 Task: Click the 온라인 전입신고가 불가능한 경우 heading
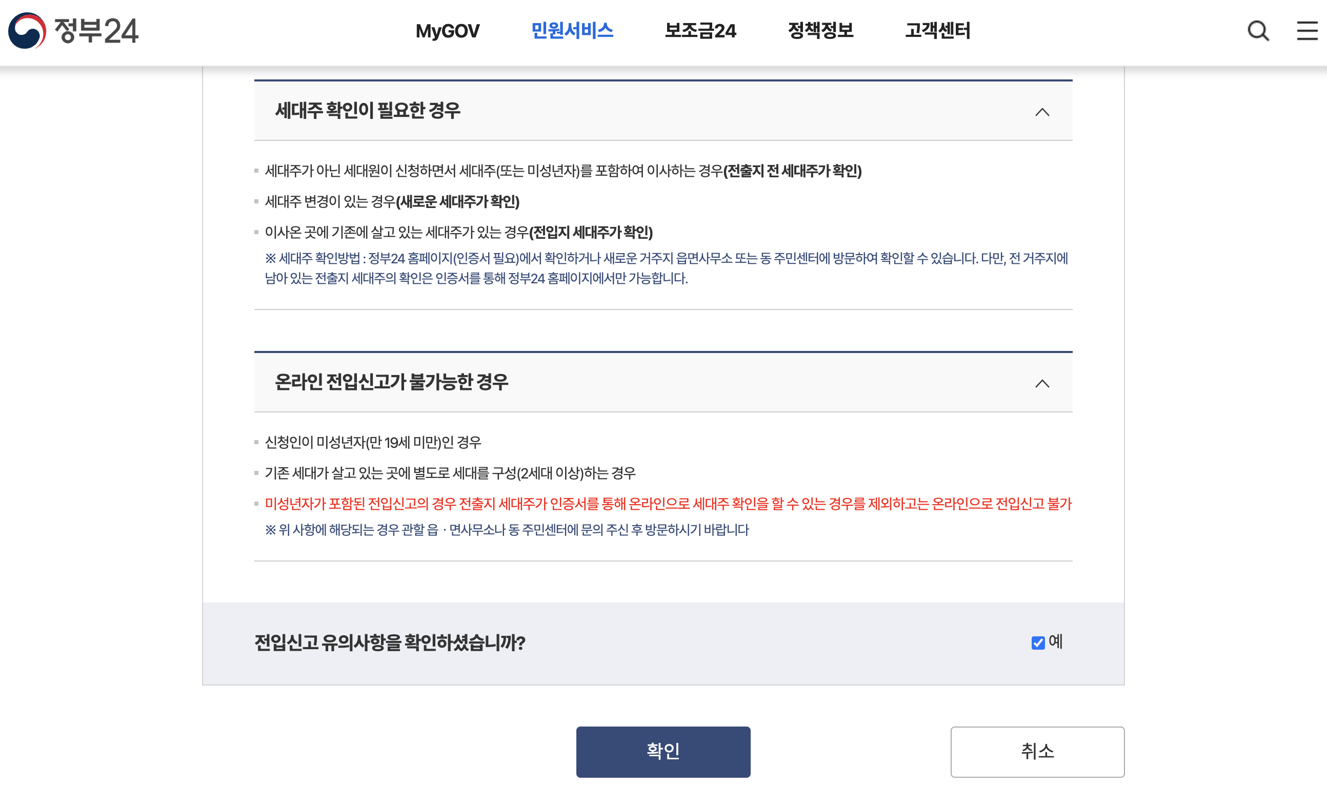391,382
